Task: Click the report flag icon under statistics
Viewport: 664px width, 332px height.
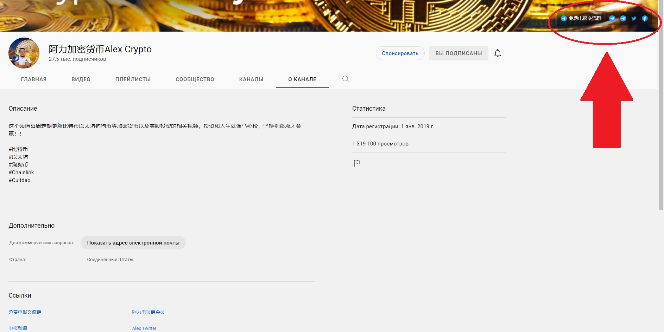Action: coord(357,163)
